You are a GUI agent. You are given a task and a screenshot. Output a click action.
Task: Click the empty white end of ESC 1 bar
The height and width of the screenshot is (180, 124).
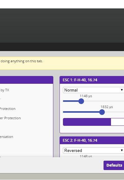[x=117, y=122]
